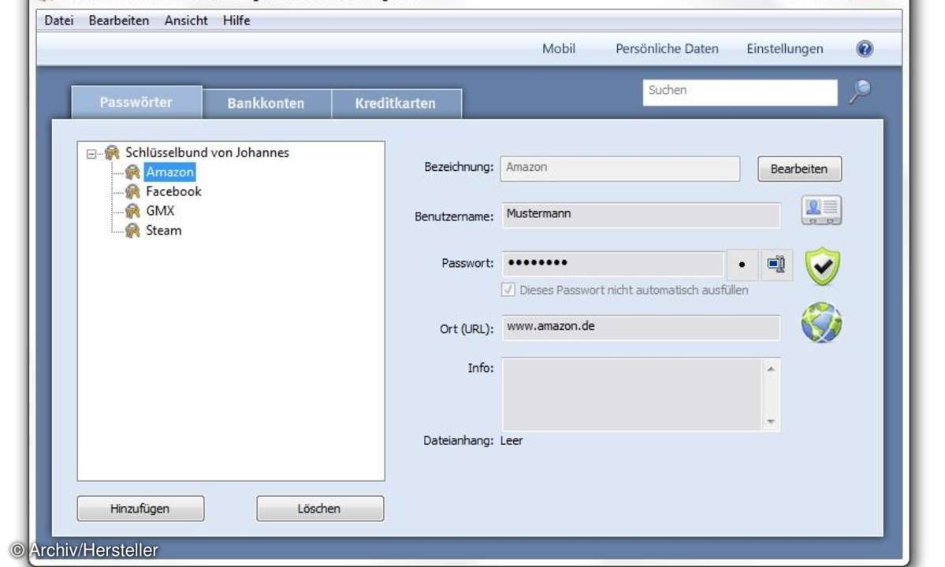Select the Amazon entry in the tree
This screenshot has width=945, height=567.
pyautogui.click(x=170, y=172)
